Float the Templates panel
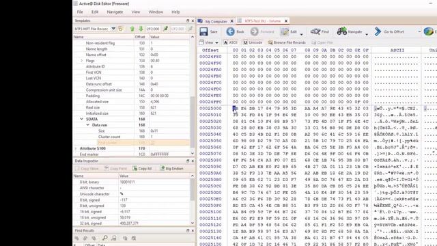 (x=188, y=21)
